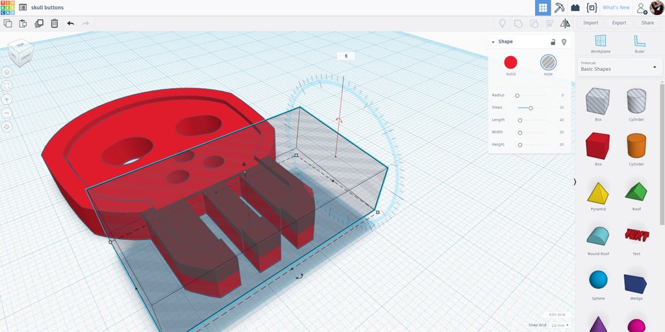Click the Group shapes icon
The width and height of the screenshot is (665, 332).
click(x=518, y=23)
